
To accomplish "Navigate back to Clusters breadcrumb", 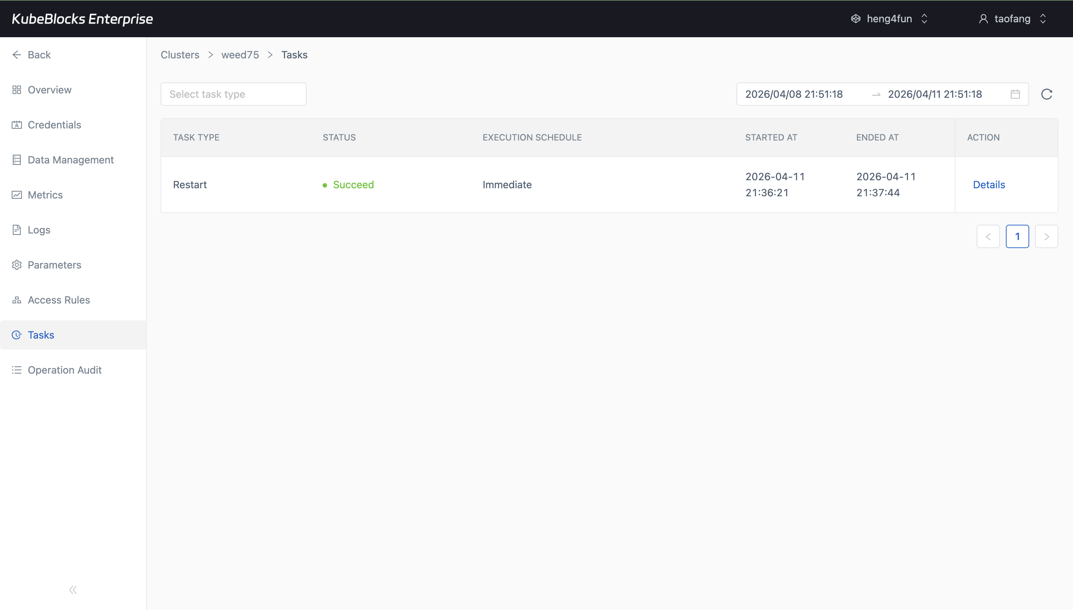I will click(179, 54).
